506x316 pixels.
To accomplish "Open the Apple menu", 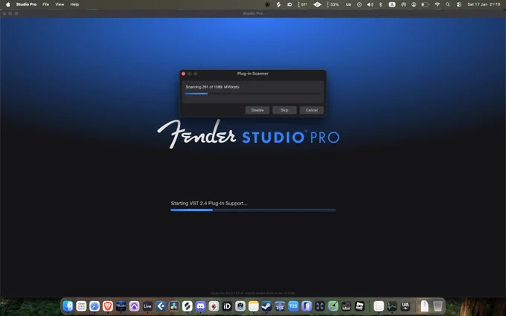I will click(x=8, y=4).
